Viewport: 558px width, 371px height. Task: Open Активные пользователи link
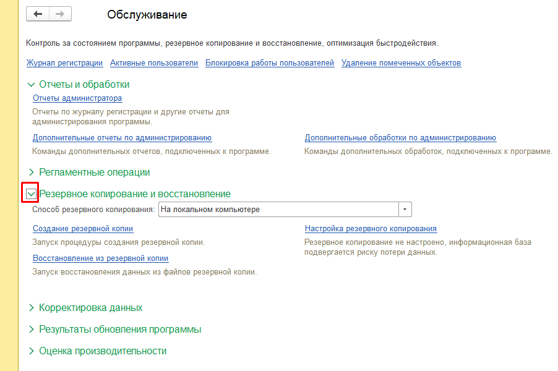click(154, 63)
